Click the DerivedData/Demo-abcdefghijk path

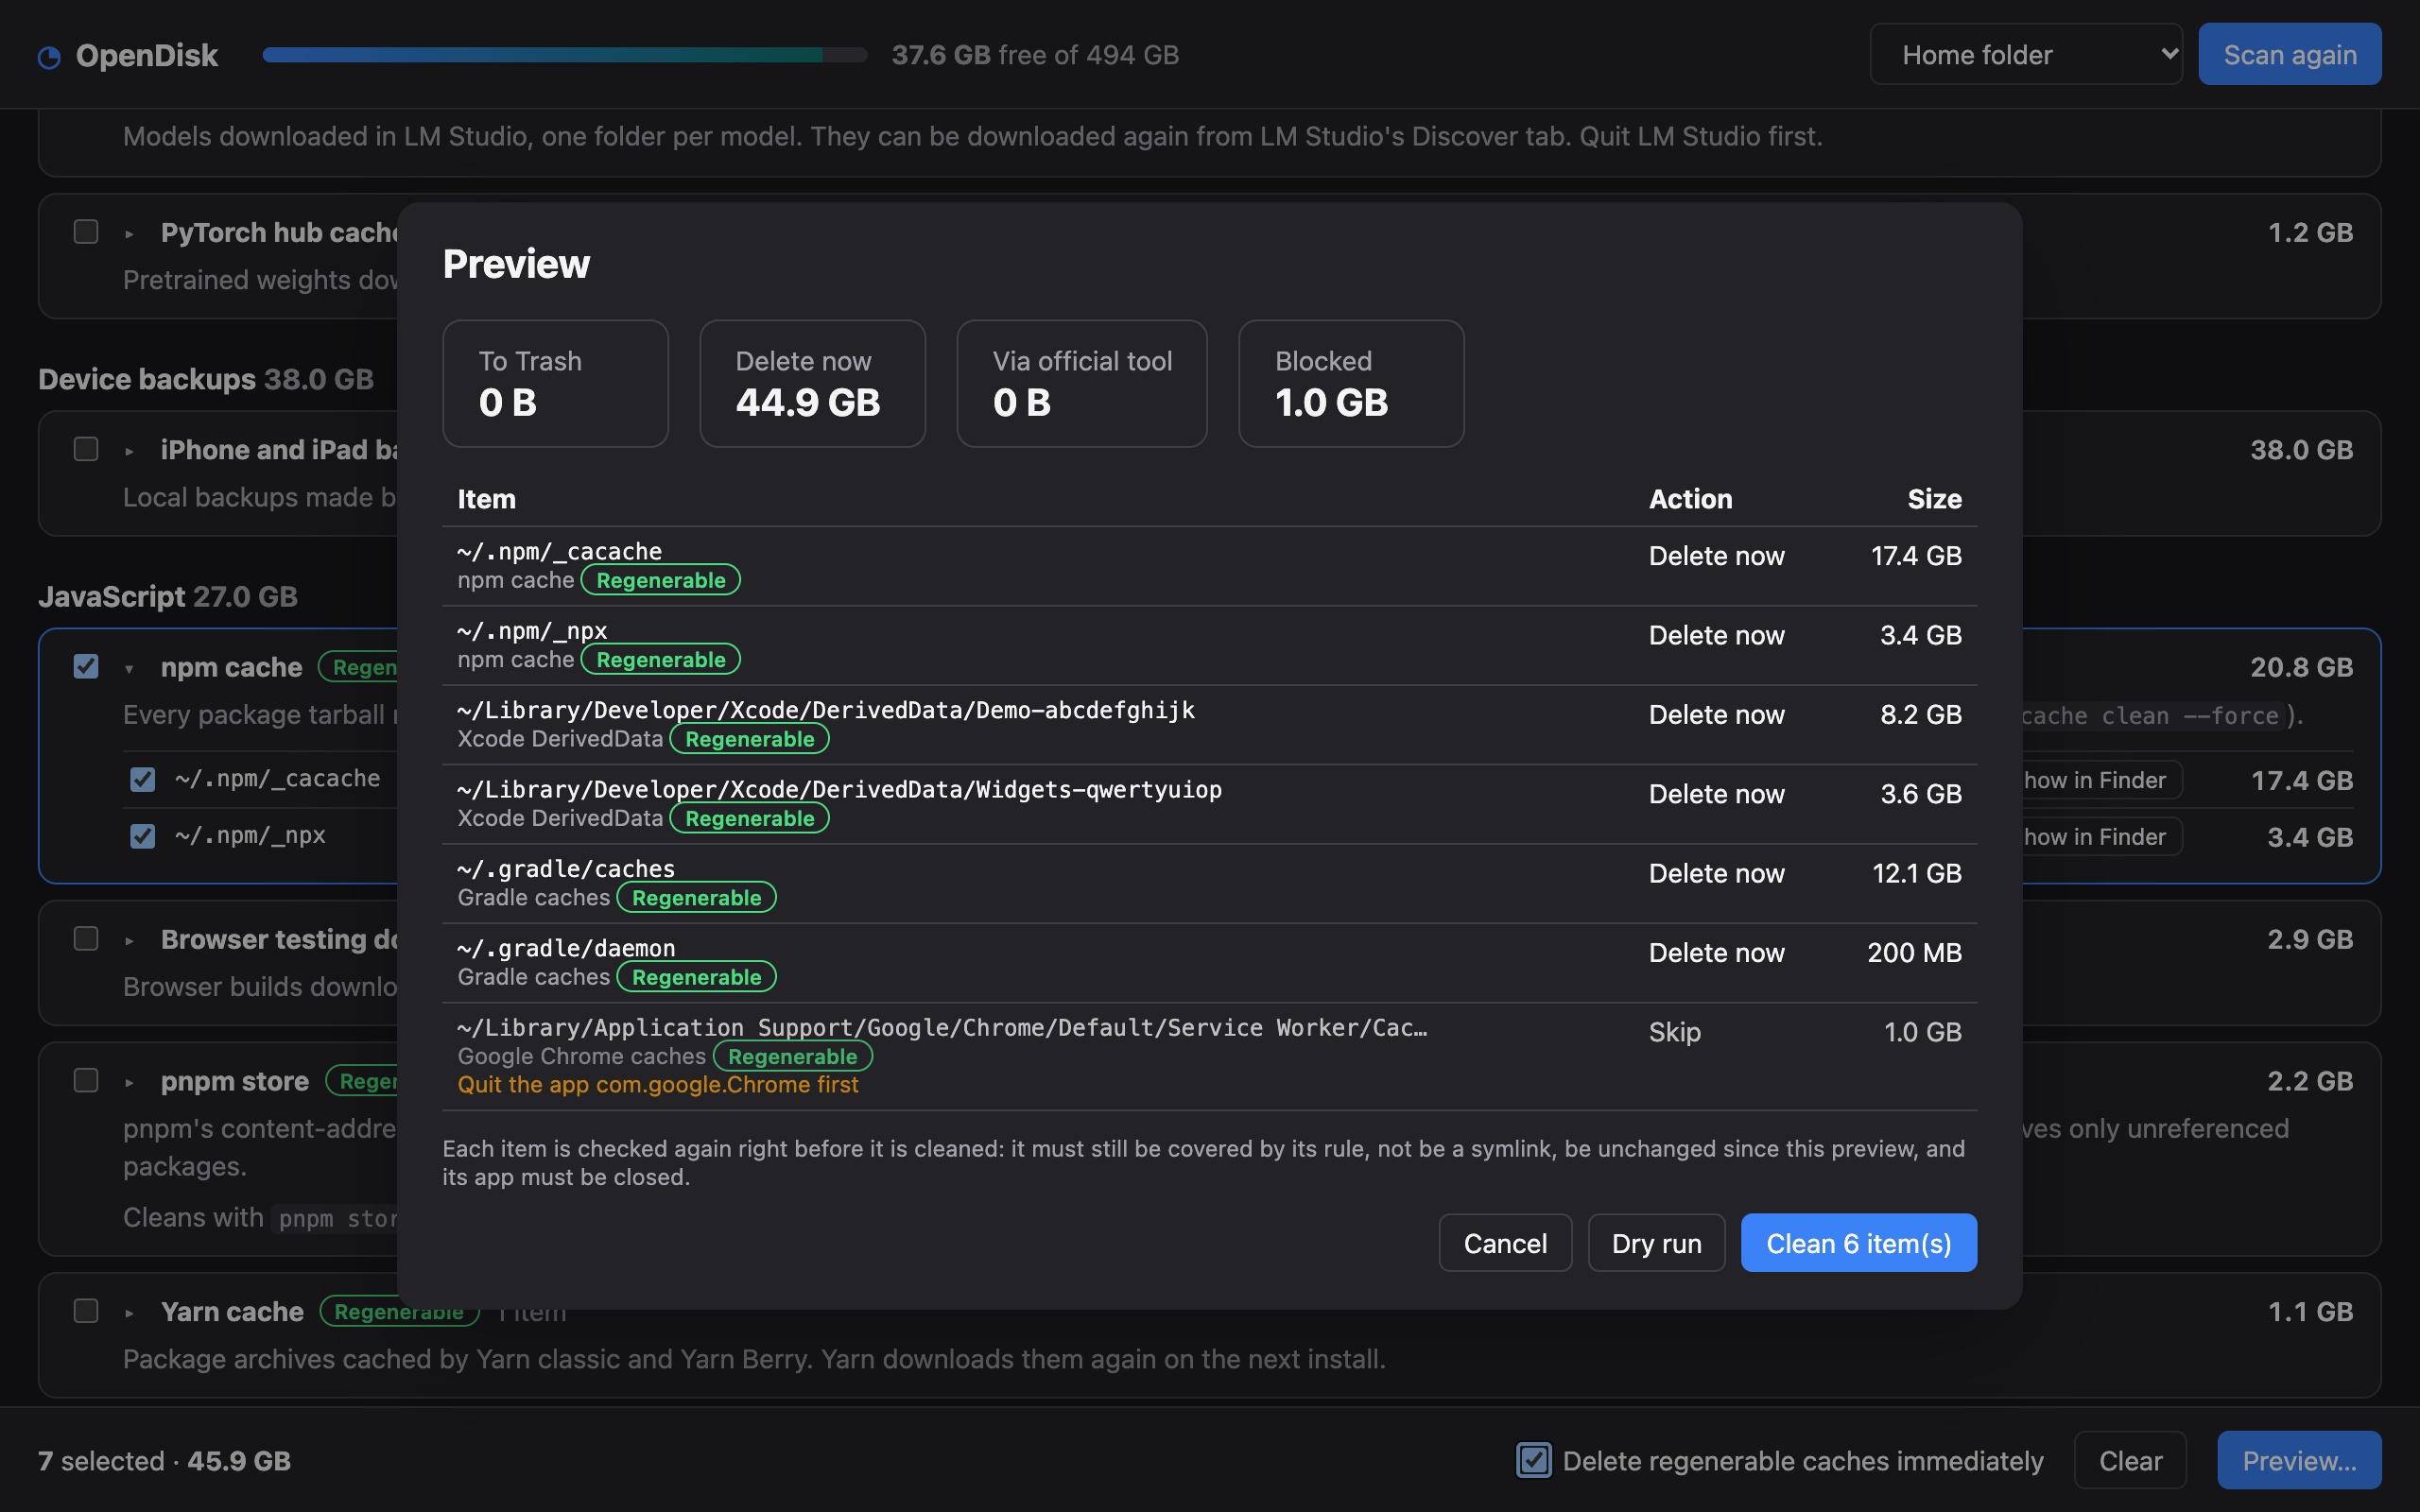pos(826,710)
